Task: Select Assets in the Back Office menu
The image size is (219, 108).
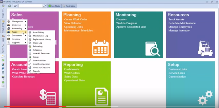Action: pos(17,32)
